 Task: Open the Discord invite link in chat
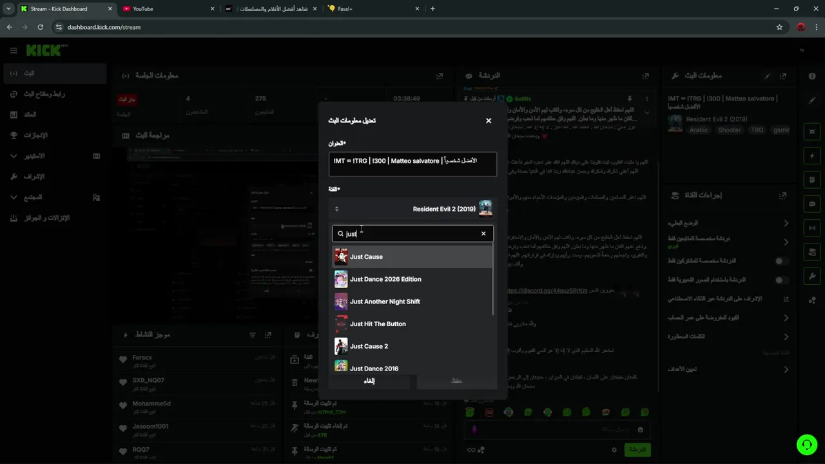pos(547,291)
